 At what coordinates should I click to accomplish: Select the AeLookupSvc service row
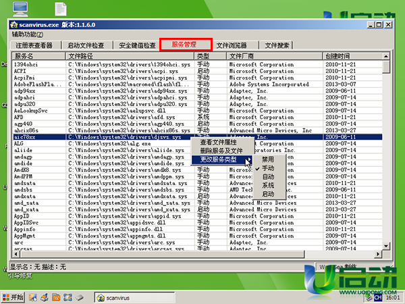tap(198, 111)
